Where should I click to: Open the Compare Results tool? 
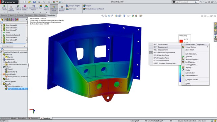[x=62, y=8]
